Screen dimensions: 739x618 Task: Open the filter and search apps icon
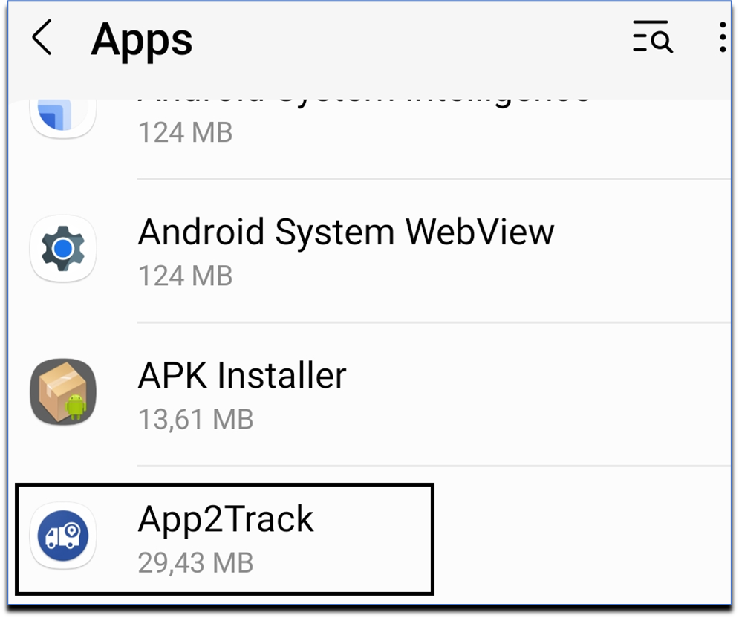(652, 37)
